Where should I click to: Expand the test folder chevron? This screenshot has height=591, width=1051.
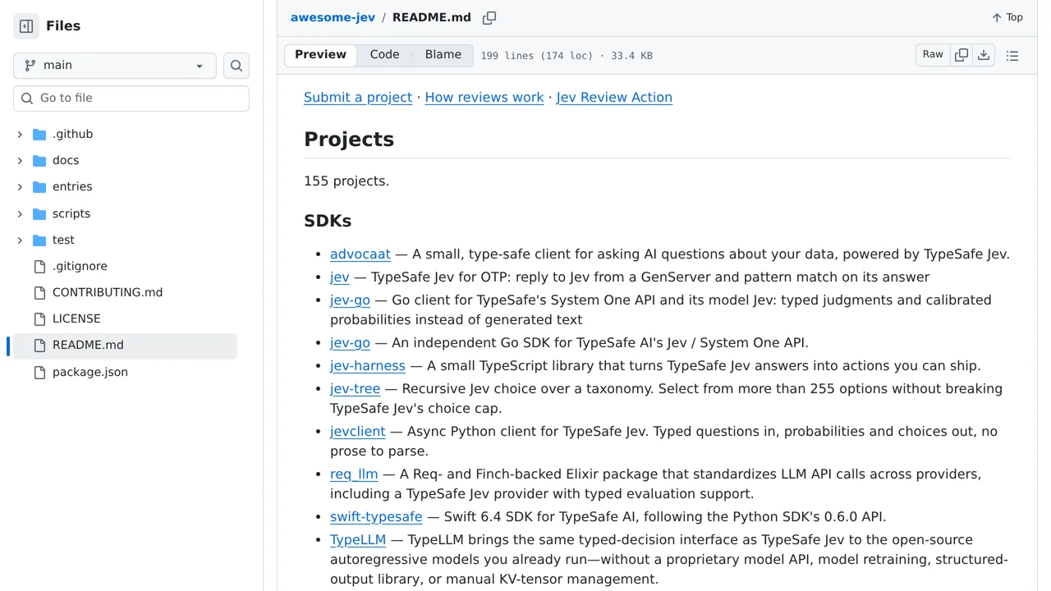[20, 241]
